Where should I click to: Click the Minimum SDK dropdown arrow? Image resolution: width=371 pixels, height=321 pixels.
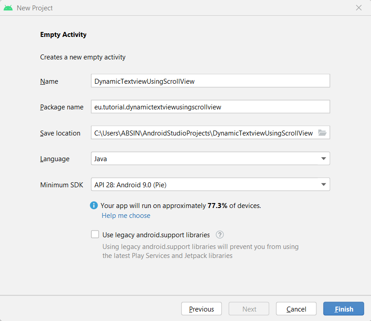pyautogui.click(x=324, y=184)
